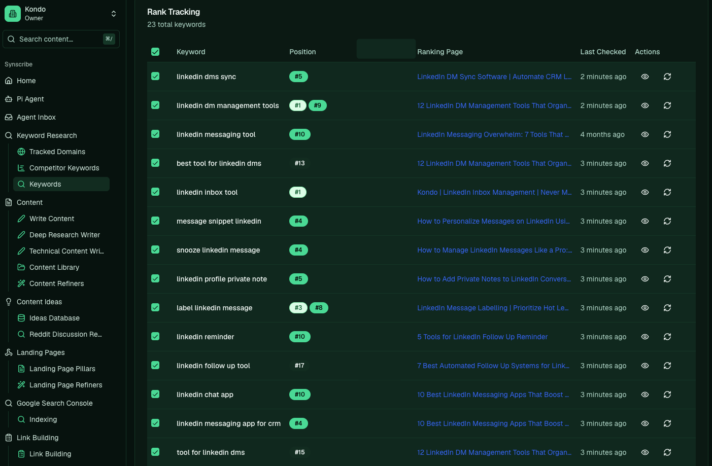
Task: View details eye icon for label linkedin message
Action: 645,308
